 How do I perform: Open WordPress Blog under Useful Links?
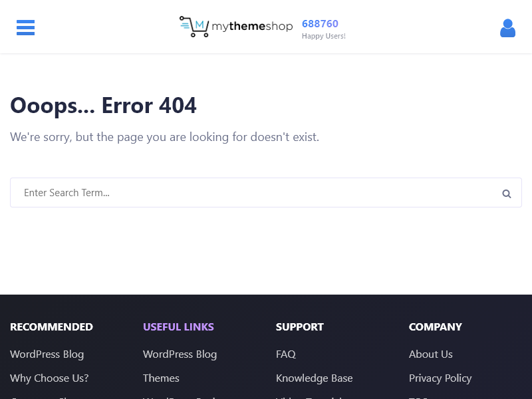pyautogui.click(x=180, y=354)
